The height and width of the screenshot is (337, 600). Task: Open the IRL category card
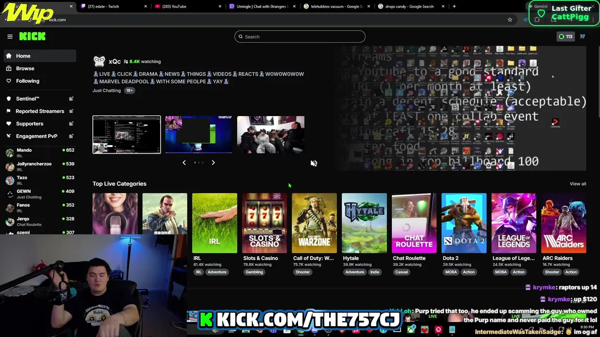pyautogui.click(x=214, y=223)
